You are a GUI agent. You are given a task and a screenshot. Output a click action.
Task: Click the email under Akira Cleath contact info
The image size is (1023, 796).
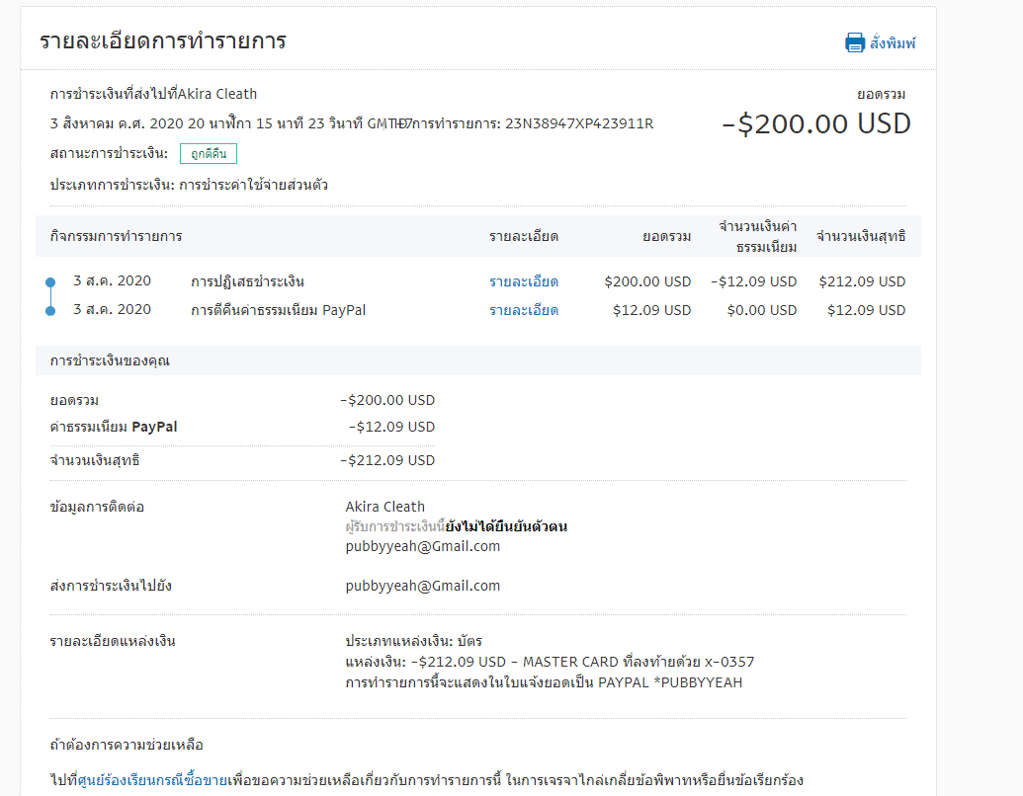click(x=423, y=546)
